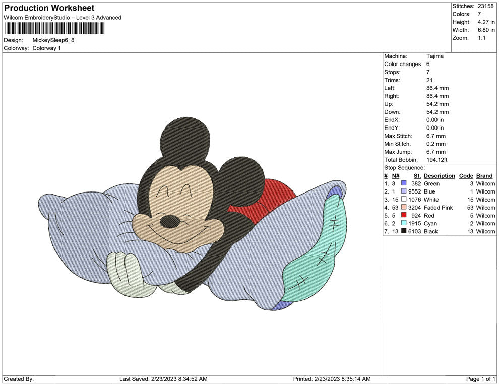Viewport: 499px width, 384px height.
Task: Select the Blue color swatch for stop 2
Action: [x=403, y=191]
